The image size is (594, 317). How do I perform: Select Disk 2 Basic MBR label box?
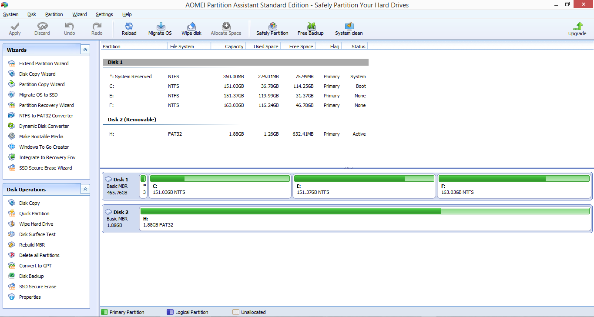click(x=121, y=219)
